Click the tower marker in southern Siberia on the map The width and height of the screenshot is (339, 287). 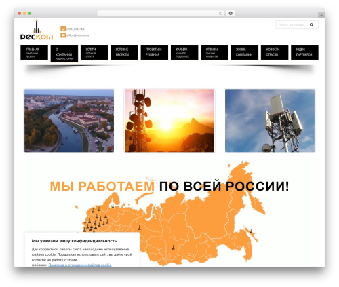(x=173, y=247)
